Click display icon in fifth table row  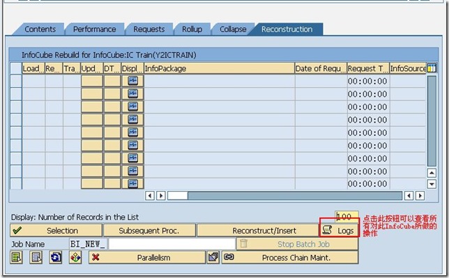(x=133, y=132)
